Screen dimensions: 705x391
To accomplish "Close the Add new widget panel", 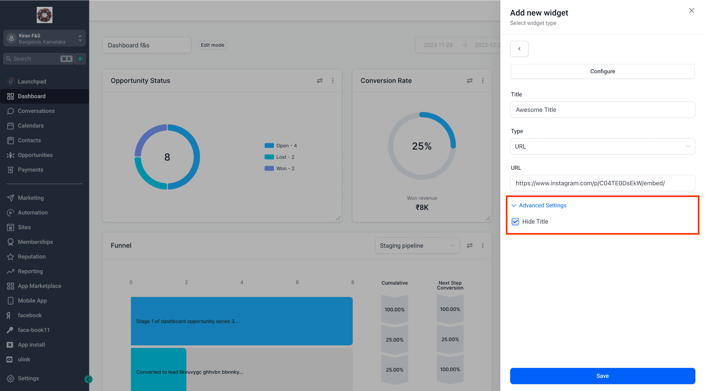I will pos(692,11).
